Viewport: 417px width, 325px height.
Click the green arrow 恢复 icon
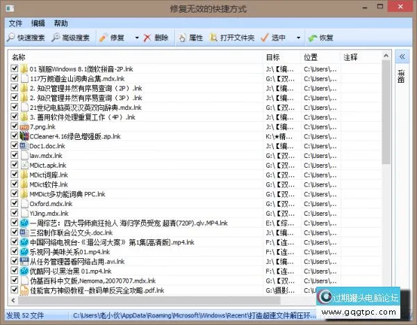313,38
